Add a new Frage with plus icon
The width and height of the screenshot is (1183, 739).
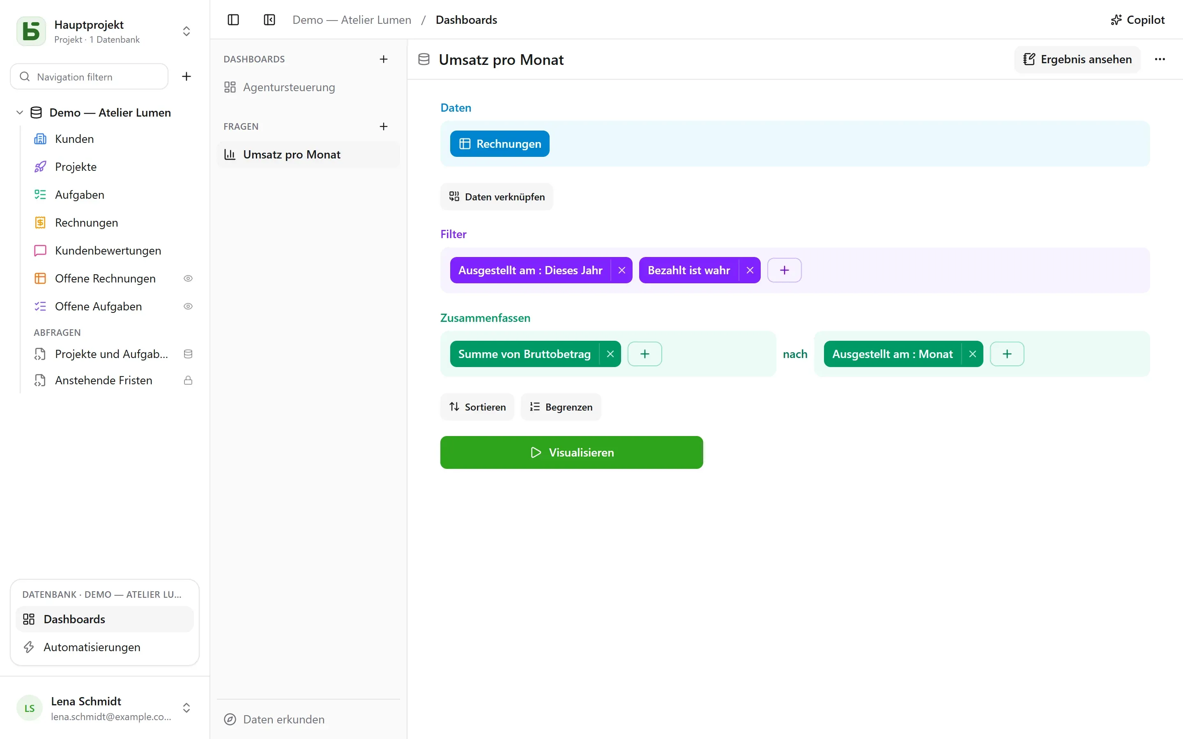(384, 126)
